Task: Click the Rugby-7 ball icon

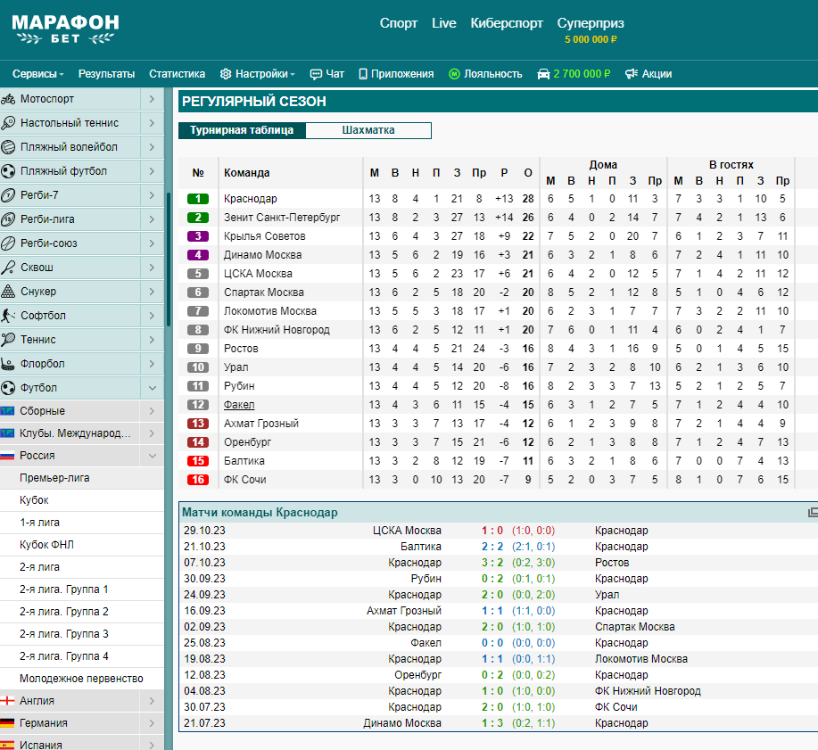Action: pyautogui.click(x=8, y=195)
